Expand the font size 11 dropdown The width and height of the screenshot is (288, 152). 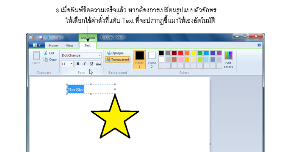click(x=71, y=64)
